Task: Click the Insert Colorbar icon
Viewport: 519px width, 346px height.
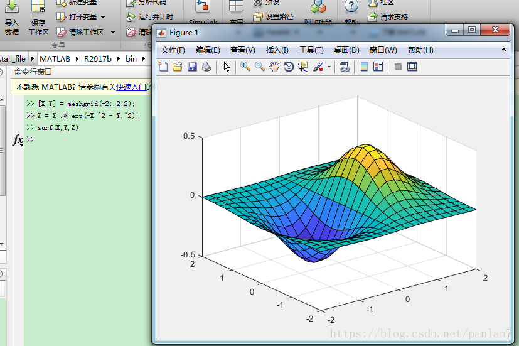Action: click(x=364, y=67)
